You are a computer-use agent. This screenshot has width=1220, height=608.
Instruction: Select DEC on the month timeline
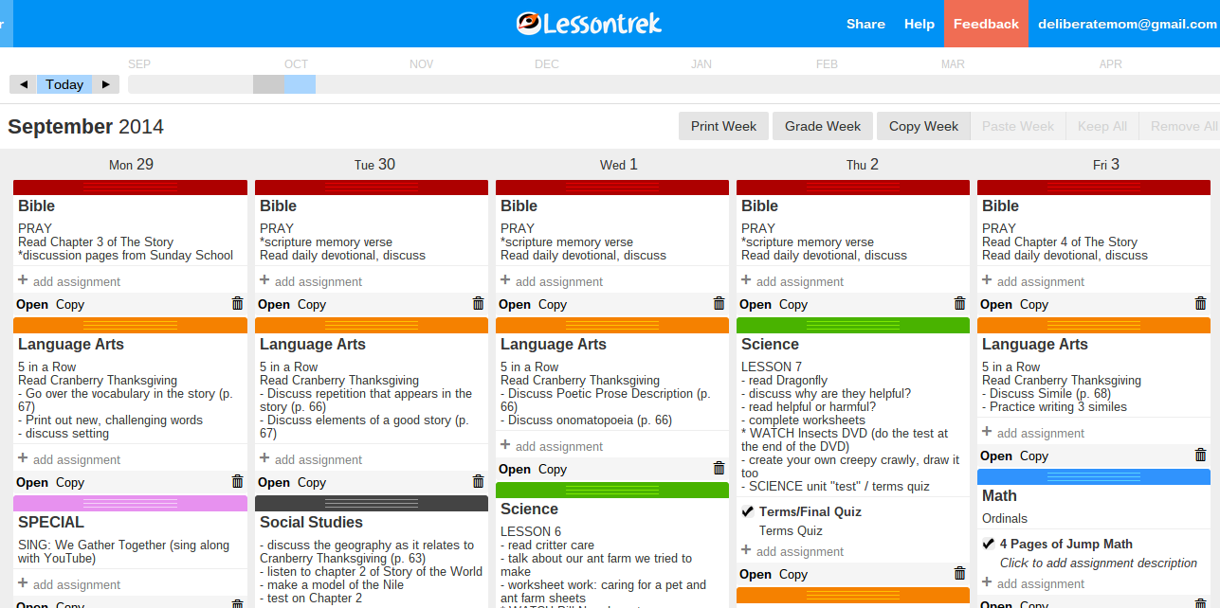pos(547,64)
